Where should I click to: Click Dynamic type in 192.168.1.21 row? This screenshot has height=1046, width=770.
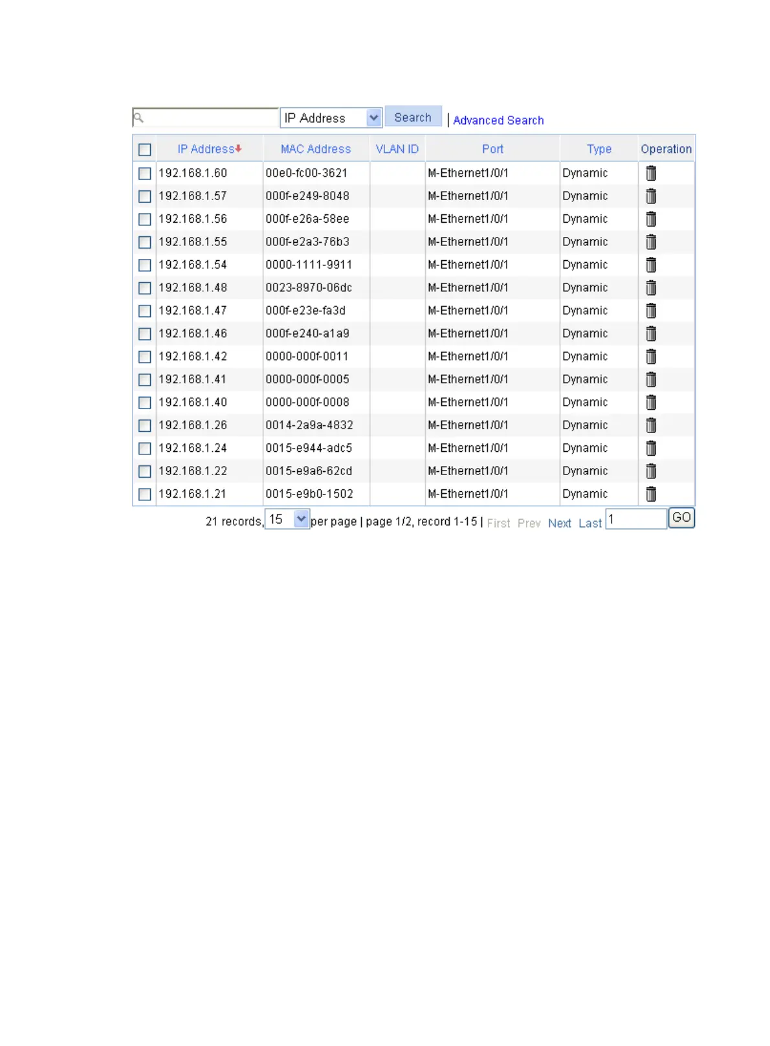[585, 494]
